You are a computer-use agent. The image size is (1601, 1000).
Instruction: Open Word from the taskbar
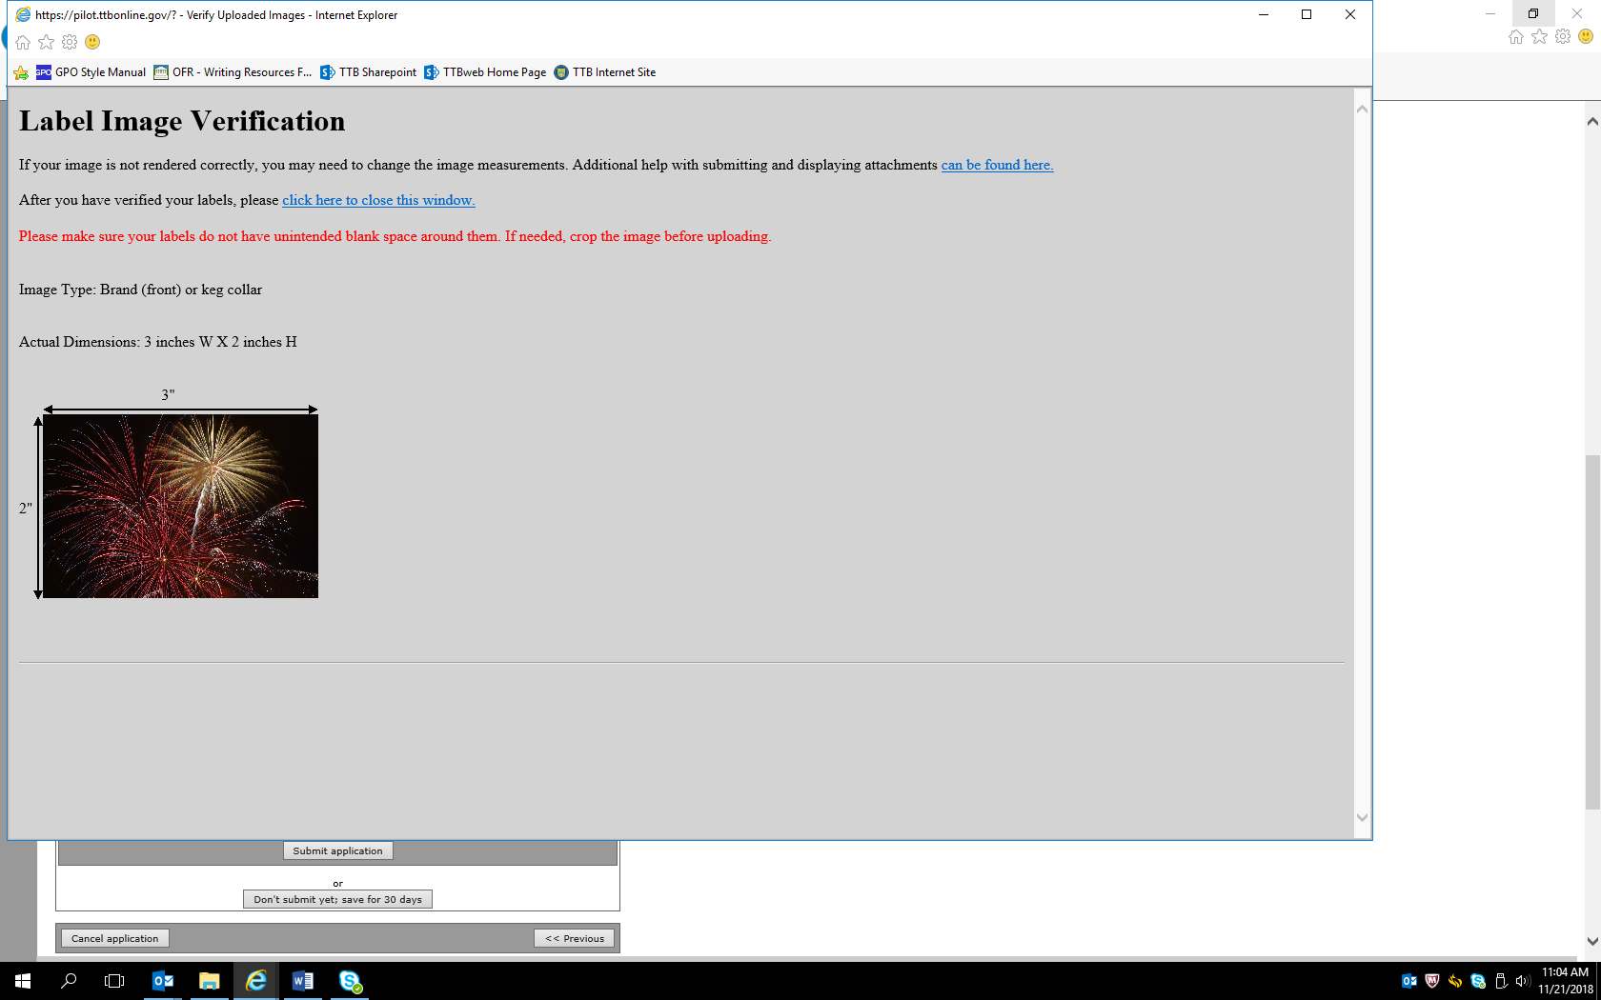click(x=303, y=981)
